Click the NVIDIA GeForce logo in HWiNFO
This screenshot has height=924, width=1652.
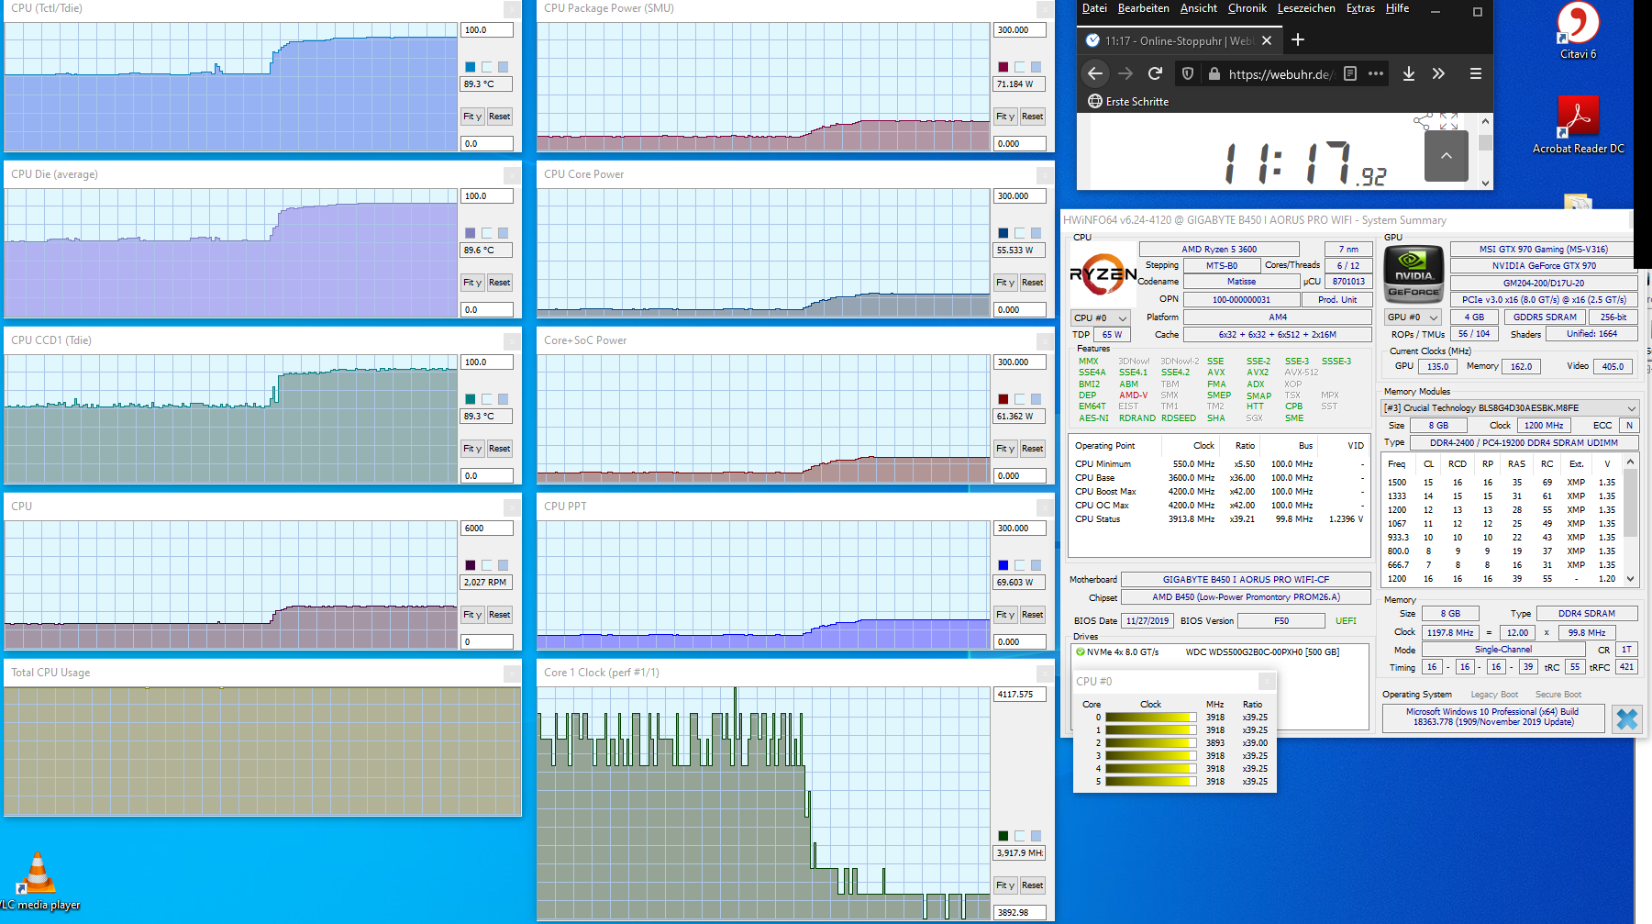[1414, 273]
